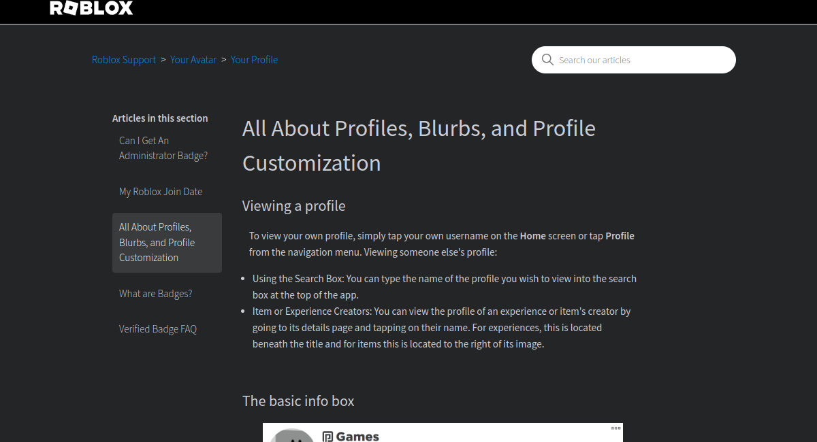Select 'All About Profiles, Blurbs' sidebar item
This screenshot has height=442, width=817.
(x=167, y=243)
